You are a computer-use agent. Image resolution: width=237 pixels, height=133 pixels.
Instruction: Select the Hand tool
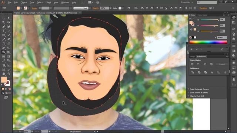[3, 74]
